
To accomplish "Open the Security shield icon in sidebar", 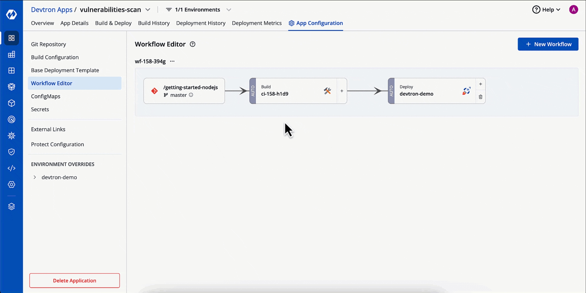I will [x=12, y=152].
